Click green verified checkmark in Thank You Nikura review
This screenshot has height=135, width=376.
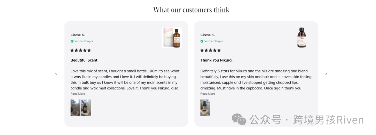[x=202, y=41]
